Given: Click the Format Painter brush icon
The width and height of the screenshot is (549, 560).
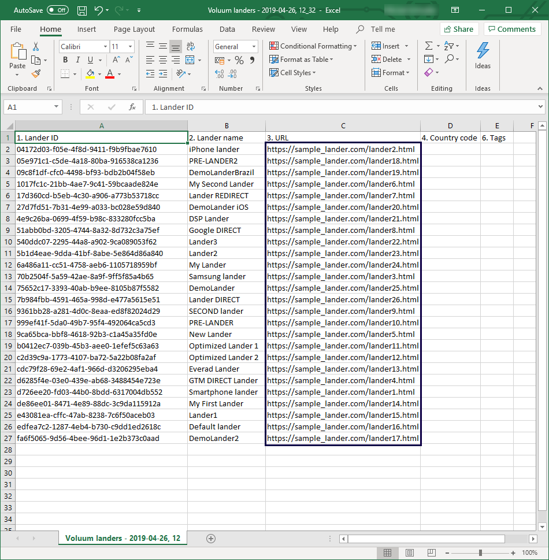Looking at the screenshot, I should [x=36, y=73].
